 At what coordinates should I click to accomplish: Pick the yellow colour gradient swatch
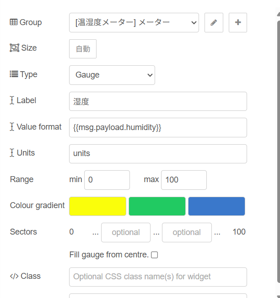click(98, 206)
